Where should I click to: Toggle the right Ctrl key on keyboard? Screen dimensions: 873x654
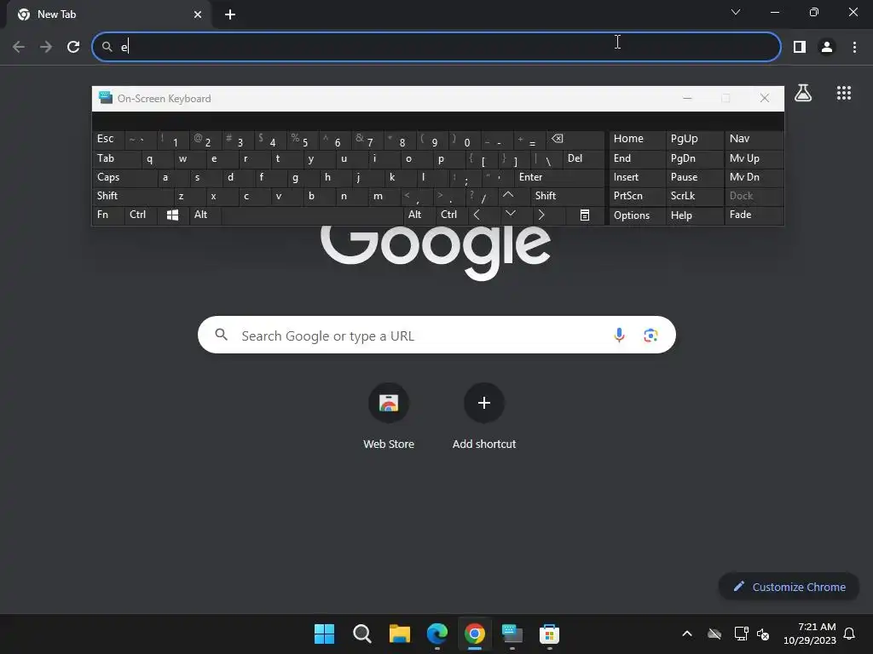point(452,215)
